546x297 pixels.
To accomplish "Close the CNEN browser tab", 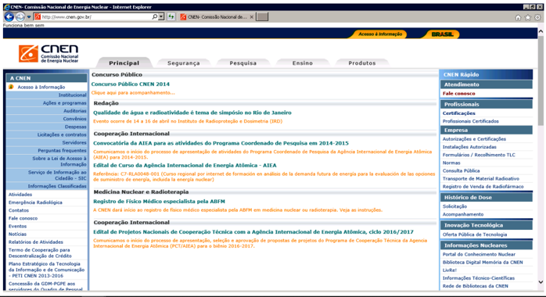I will point(251,16).
